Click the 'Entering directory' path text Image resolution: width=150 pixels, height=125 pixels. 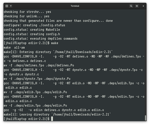click(83, 52)
